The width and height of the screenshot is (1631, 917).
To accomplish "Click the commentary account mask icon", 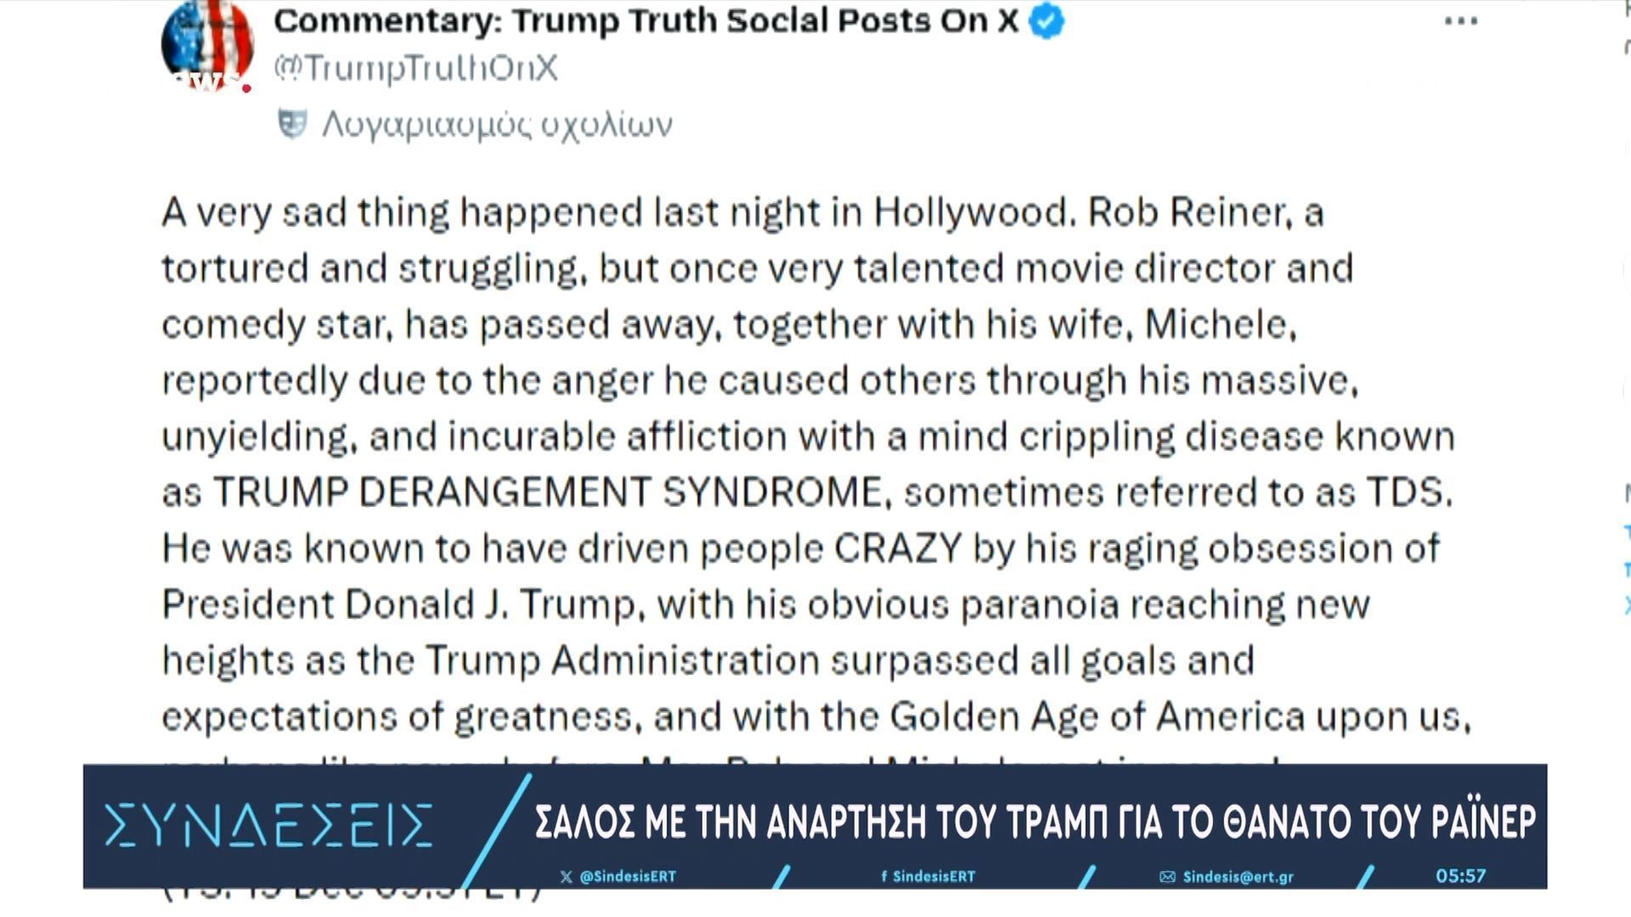I will click(x=292, y=125).
